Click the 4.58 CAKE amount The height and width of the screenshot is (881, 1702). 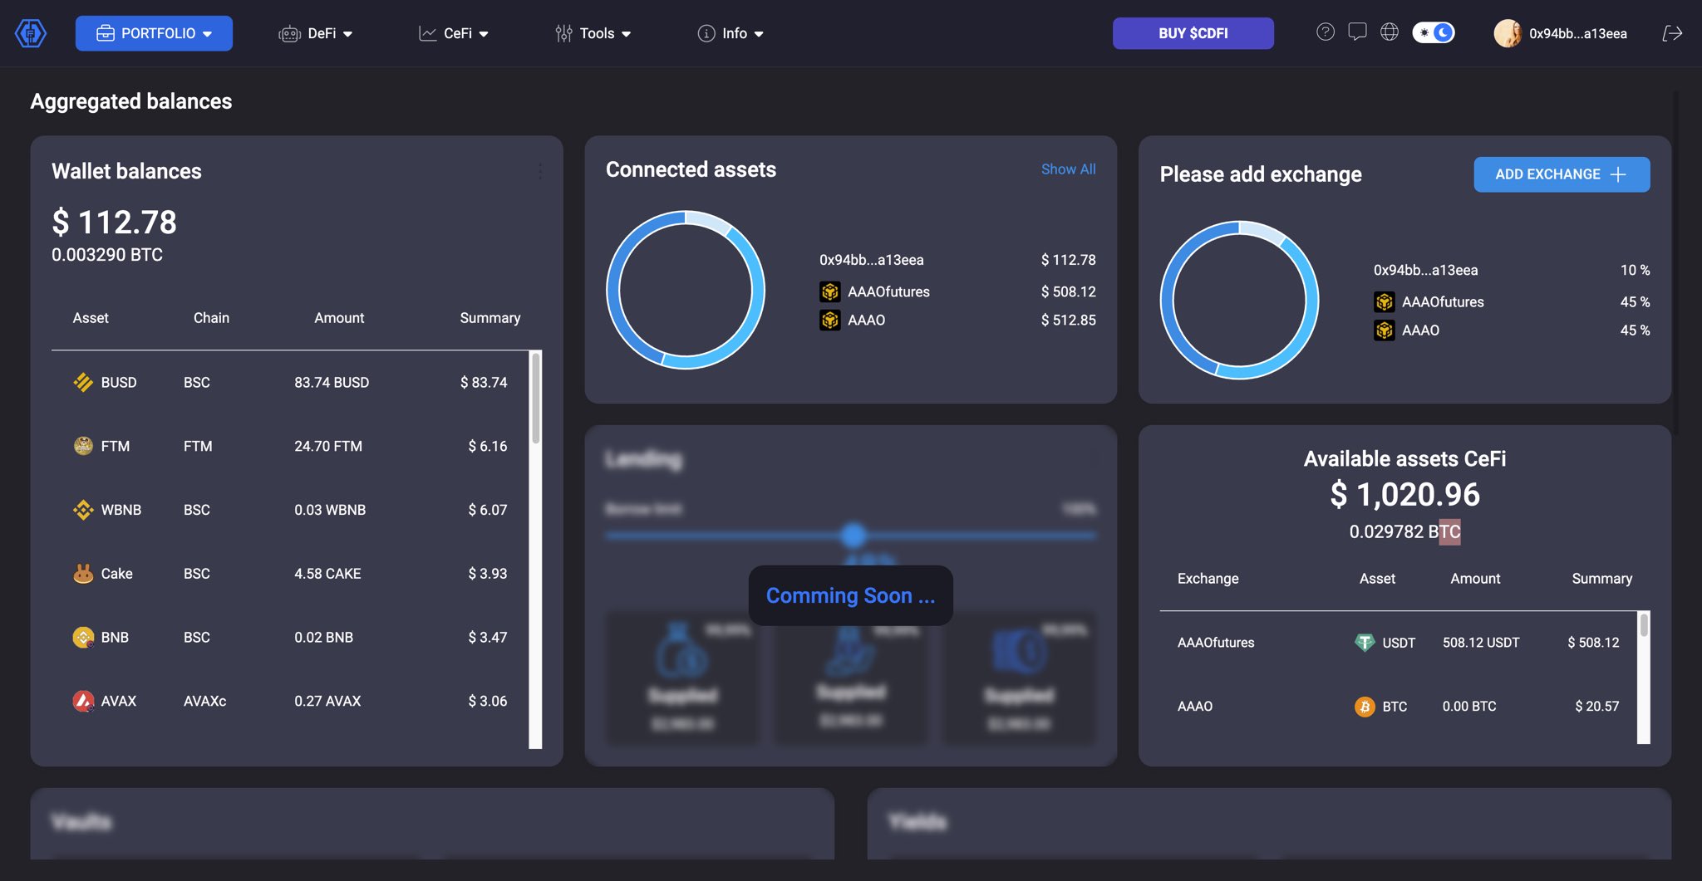point(327,574)
